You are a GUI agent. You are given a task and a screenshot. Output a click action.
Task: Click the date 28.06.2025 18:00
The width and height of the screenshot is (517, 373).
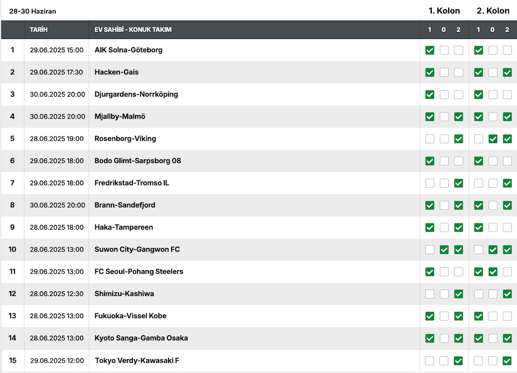click(57, 227)
